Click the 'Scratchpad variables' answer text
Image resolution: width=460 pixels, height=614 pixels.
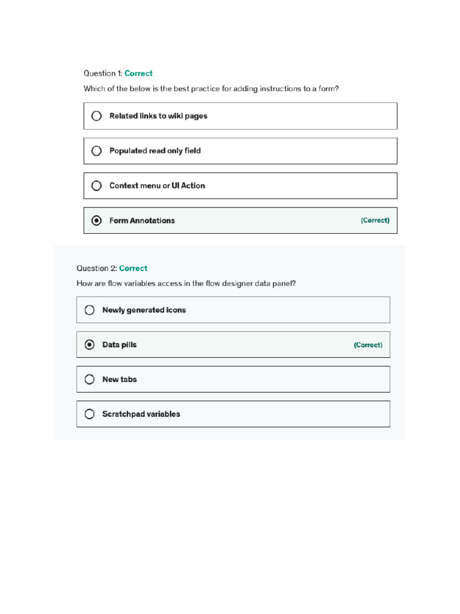[141, 414]
